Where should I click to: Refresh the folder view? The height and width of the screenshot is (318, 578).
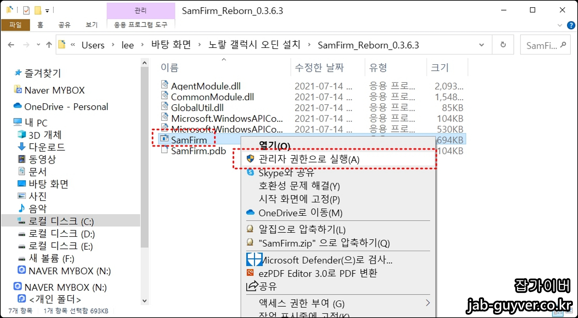503,45
